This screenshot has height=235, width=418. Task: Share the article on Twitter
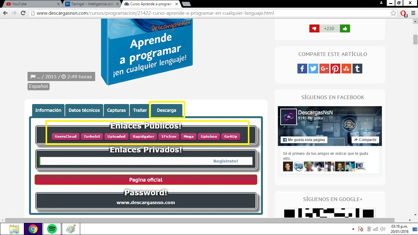pyautogui.click(x=313, y=69)
